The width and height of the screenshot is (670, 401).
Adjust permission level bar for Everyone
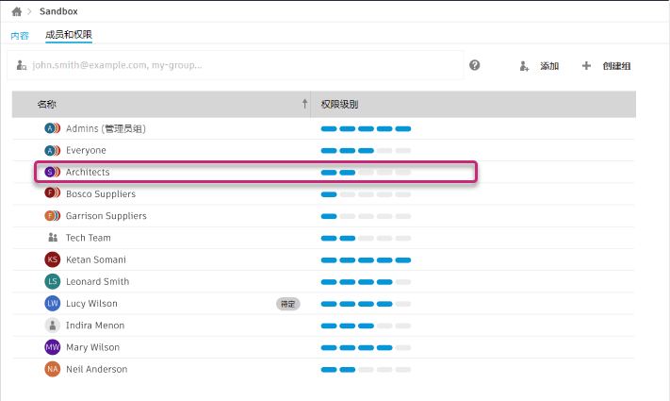[x=366, y=151]
